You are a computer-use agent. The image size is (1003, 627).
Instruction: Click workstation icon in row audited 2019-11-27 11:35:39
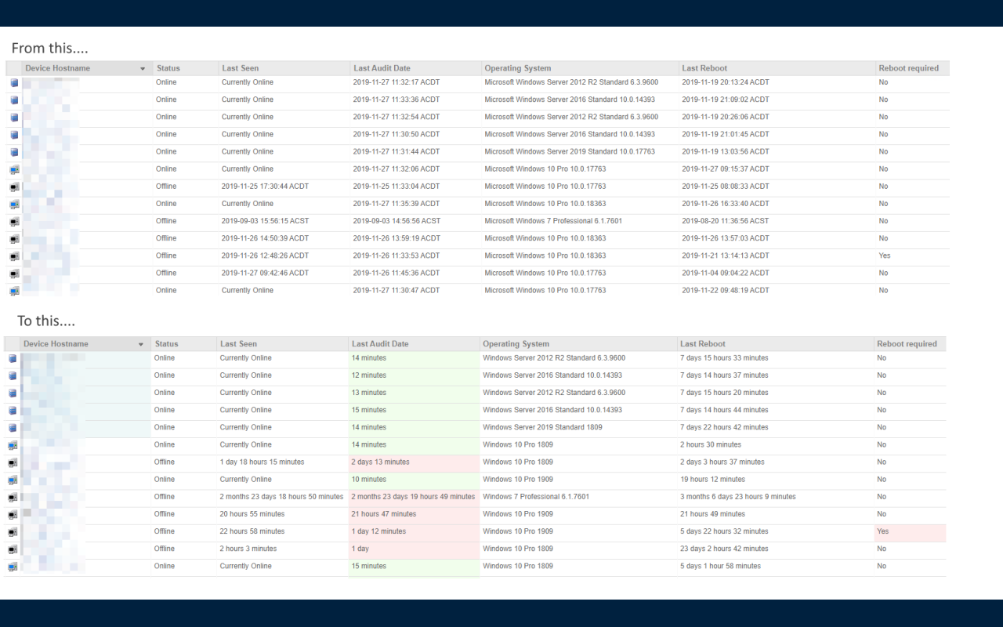14,204
